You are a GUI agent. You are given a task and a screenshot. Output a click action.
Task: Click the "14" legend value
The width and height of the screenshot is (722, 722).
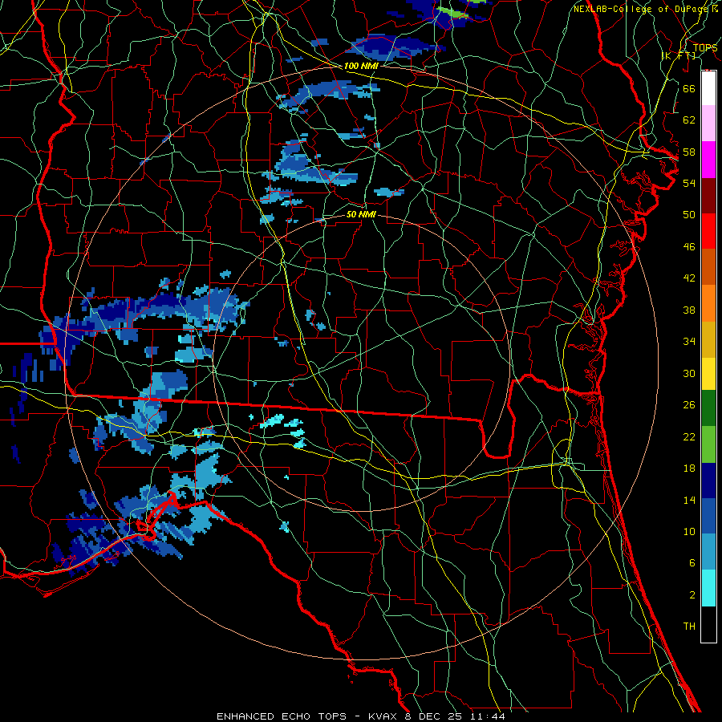coord(689,500)
